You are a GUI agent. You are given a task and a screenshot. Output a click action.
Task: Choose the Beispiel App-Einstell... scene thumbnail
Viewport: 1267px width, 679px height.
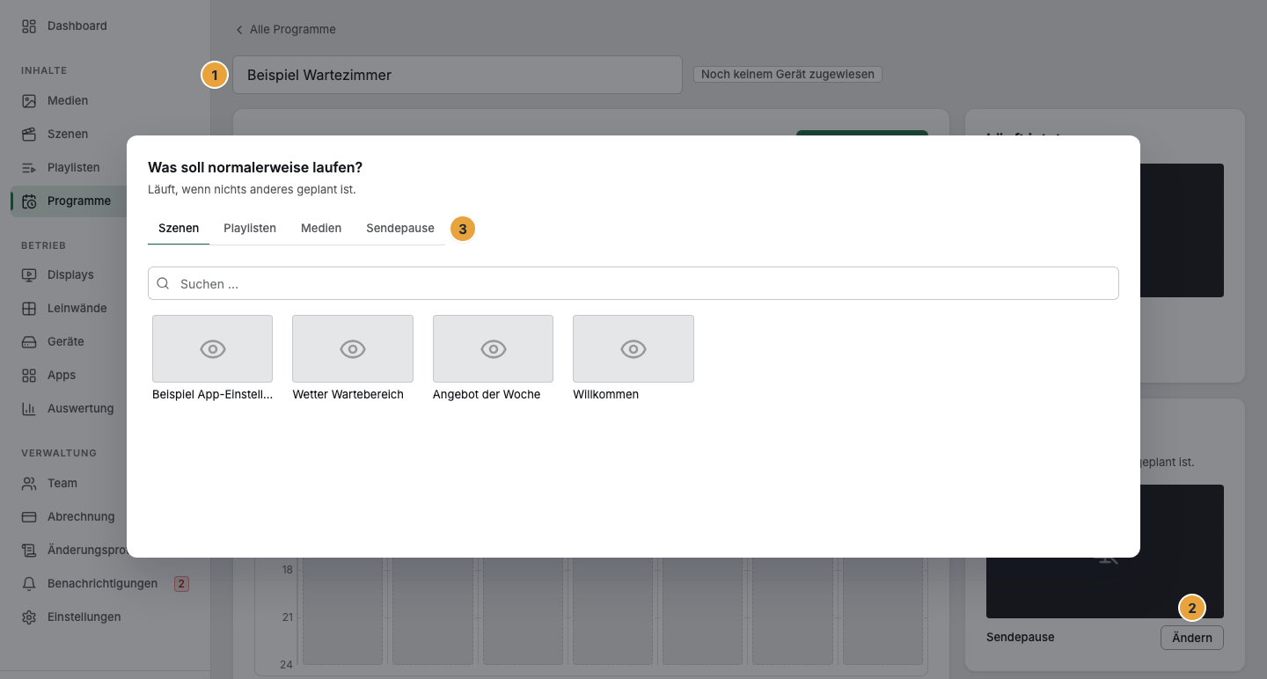tap(212, 348)
